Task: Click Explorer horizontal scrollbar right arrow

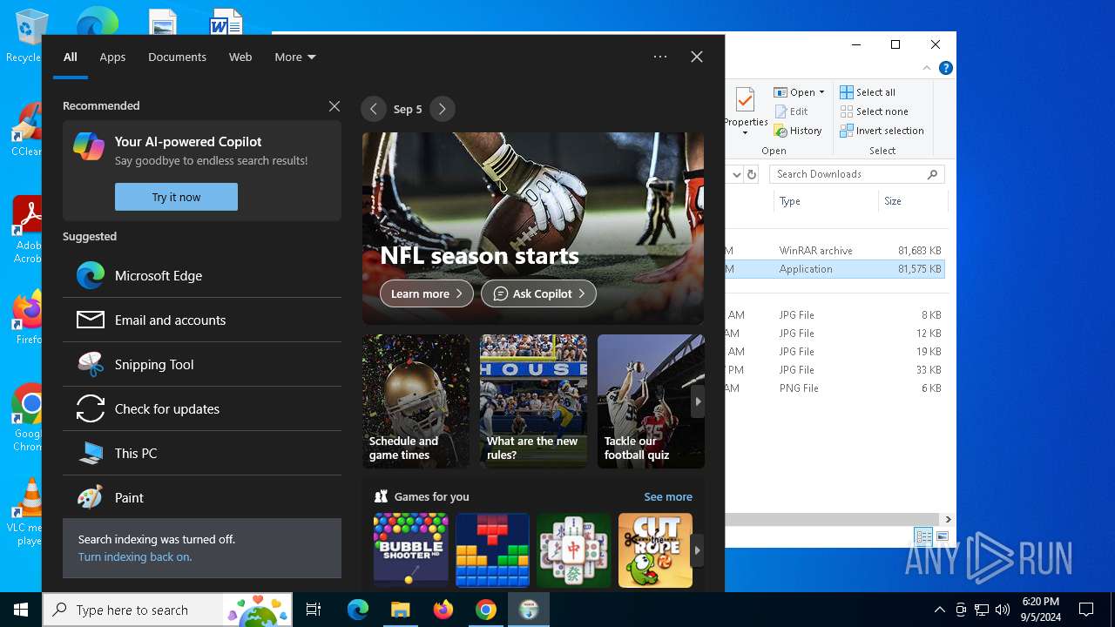Action: [948, 519]
